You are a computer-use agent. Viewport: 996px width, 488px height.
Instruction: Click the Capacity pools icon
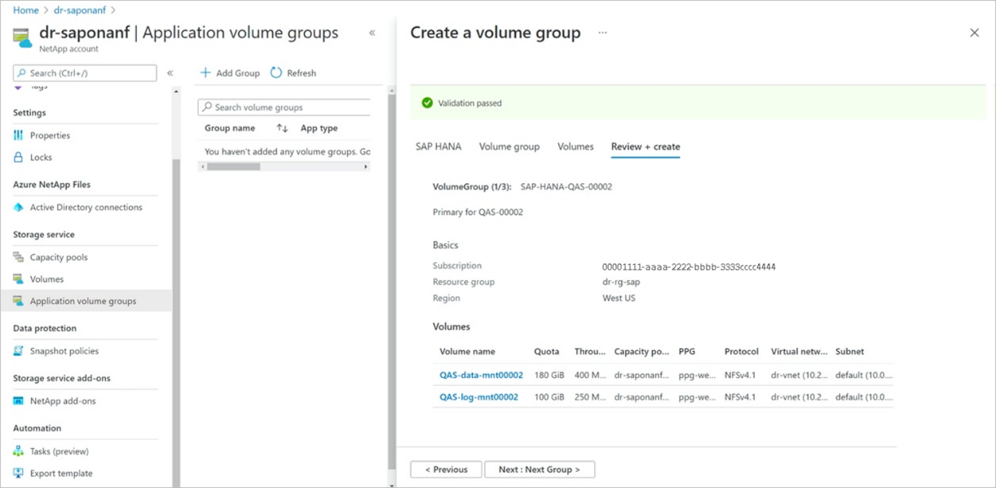(x=19, y=257)
